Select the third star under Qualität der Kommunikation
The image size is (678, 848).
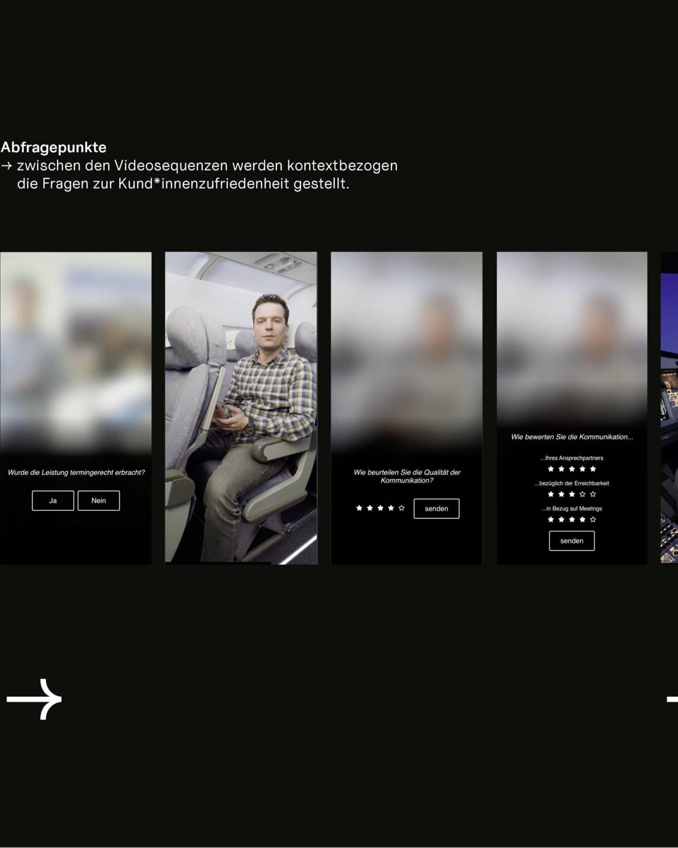[x=380, y=508]
